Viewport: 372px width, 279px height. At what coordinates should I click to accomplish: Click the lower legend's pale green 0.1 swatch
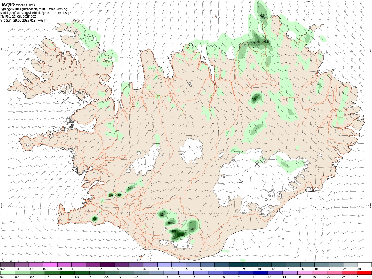(7, 273)
